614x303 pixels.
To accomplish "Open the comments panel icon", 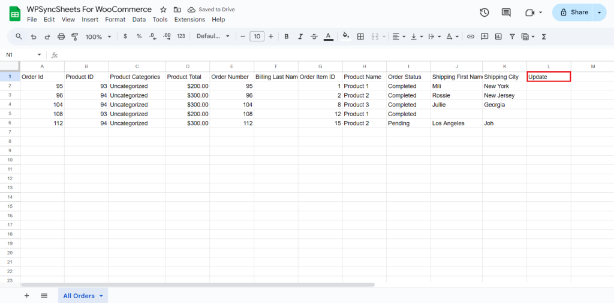I will pos(506,13).
